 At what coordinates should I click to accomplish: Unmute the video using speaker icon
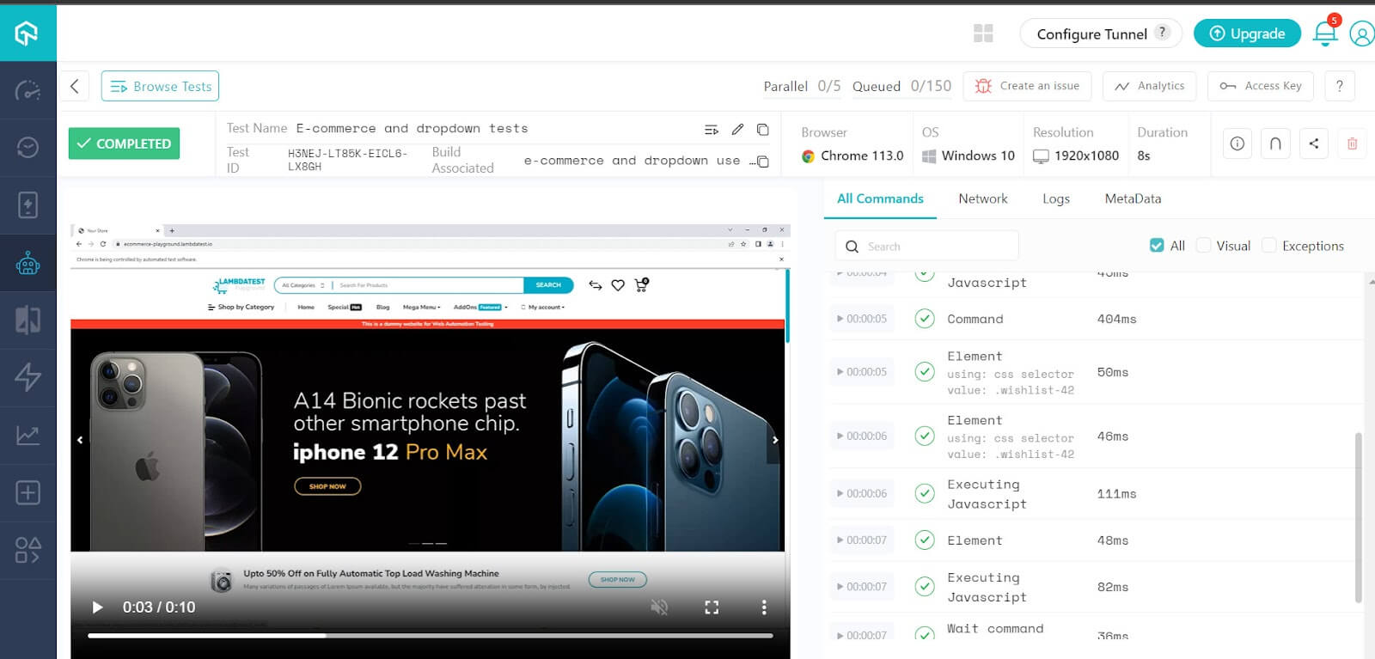tap(659, 607)
